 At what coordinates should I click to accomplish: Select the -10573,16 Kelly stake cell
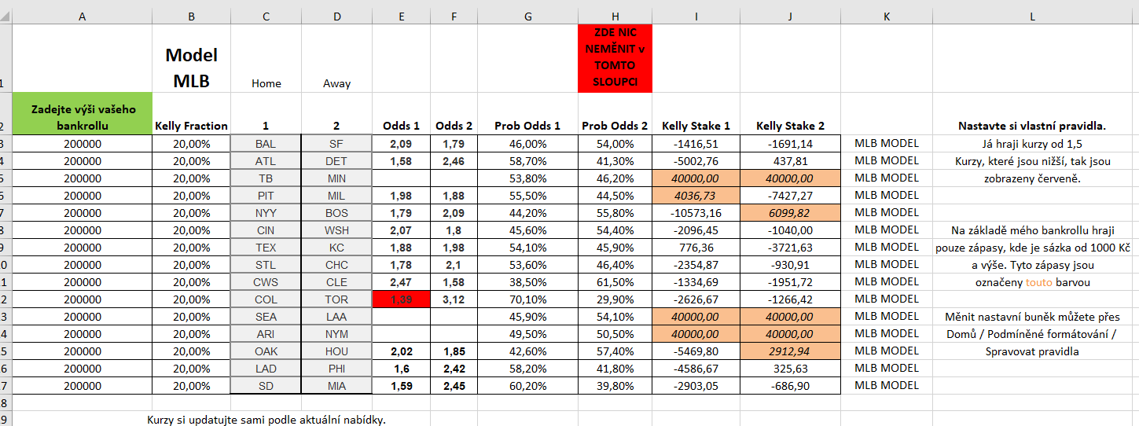pos(696,213)
